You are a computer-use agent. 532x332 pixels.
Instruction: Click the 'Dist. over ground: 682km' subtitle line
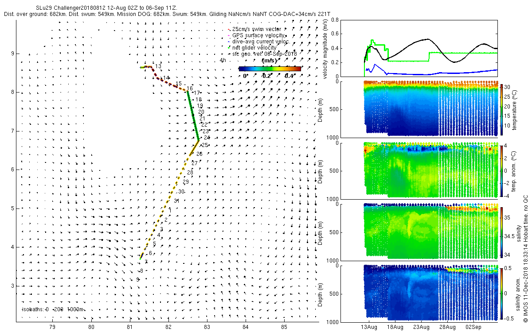point(167,14)
